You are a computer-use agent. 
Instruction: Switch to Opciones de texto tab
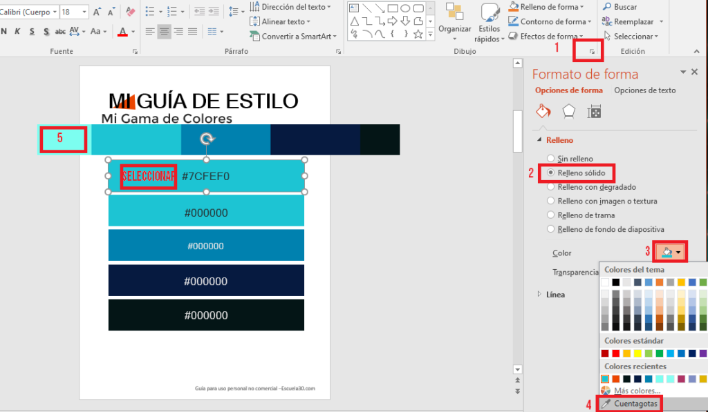click(x=644, y=90)
